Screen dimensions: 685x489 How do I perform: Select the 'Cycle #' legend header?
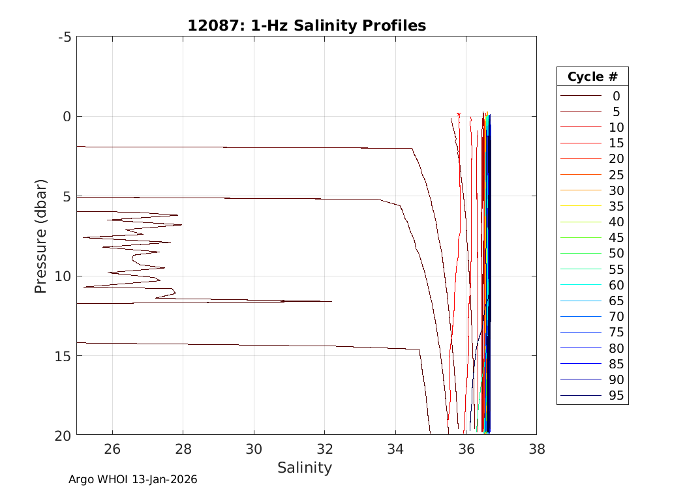(x=592, y=76)
